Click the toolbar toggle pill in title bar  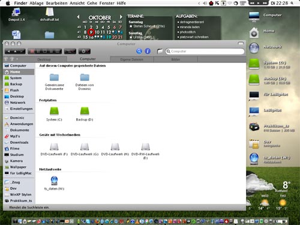241,43
